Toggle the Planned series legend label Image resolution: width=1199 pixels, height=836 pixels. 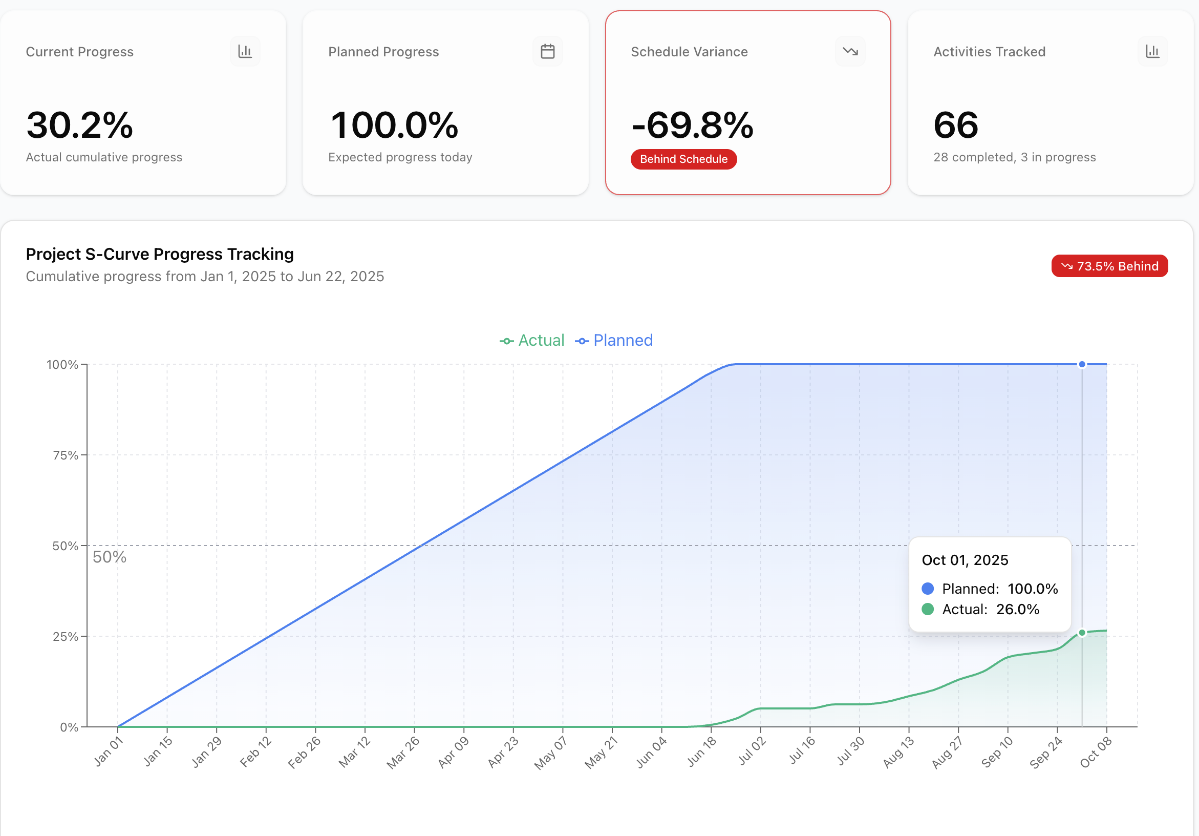click(x=623, y=341)
